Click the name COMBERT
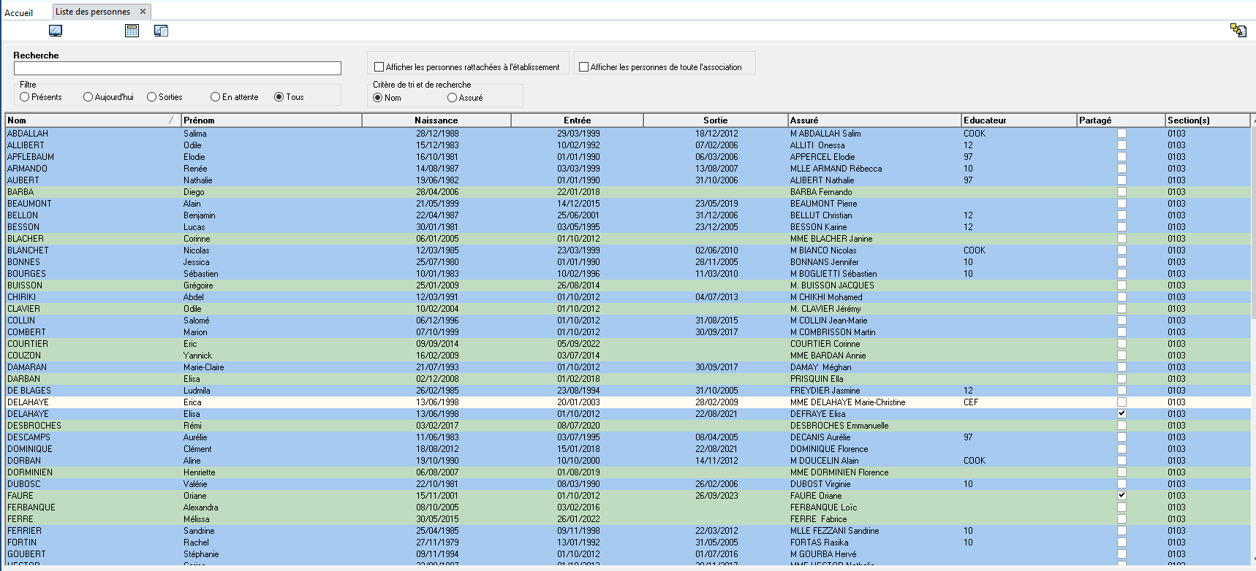The height and width of the screenshot is (571, 1256). [x=26, y=332]
